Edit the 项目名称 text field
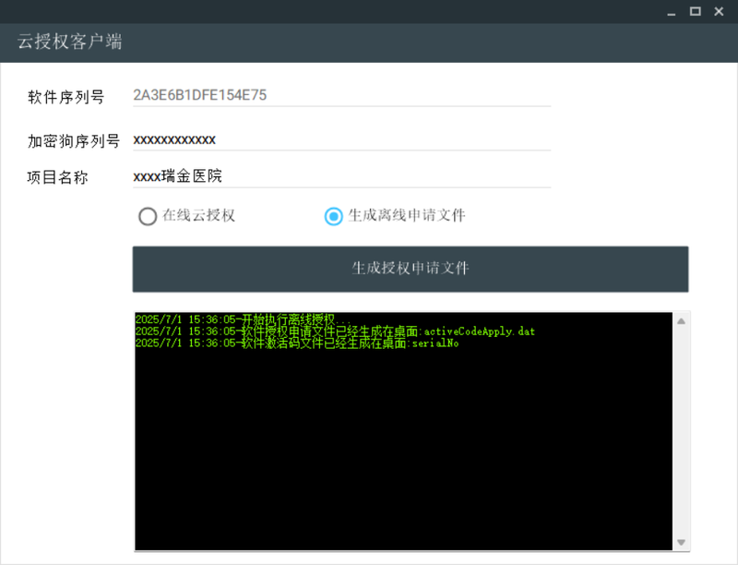 [341, 176]
